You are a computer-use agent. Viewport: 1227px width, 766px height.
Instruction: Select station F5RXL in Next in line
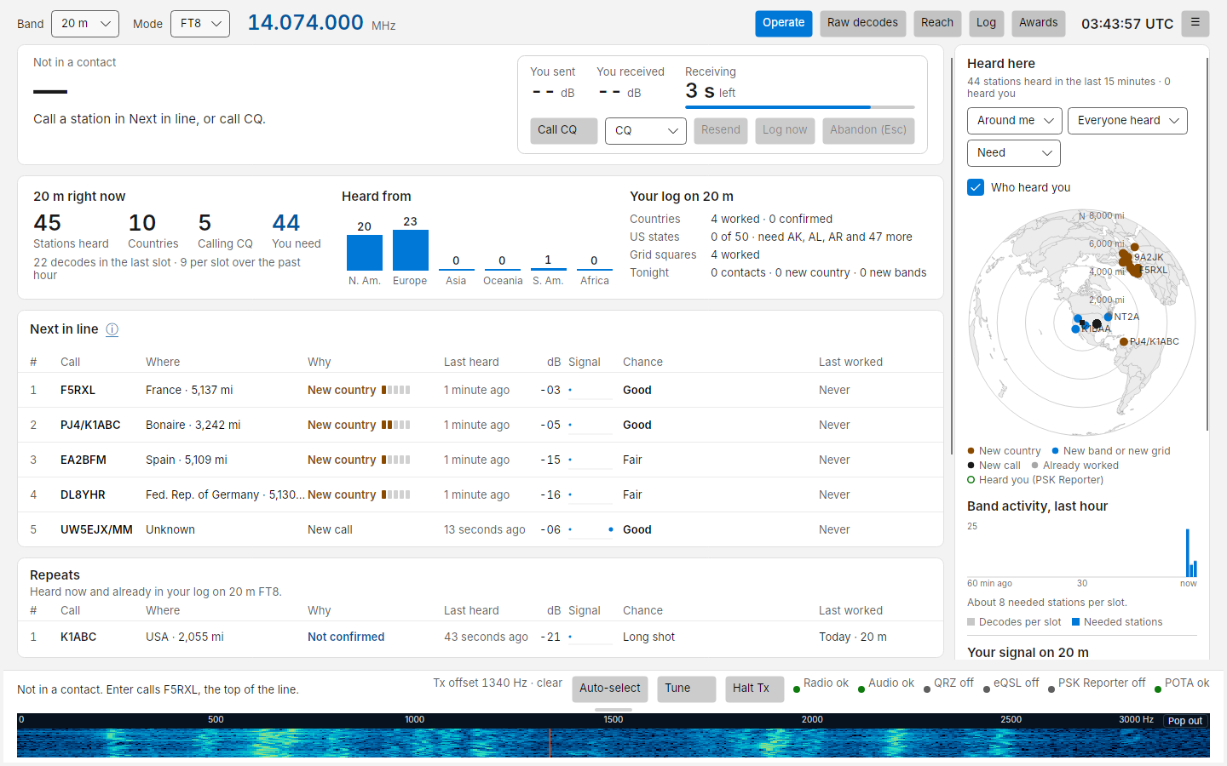pos(481,390)
